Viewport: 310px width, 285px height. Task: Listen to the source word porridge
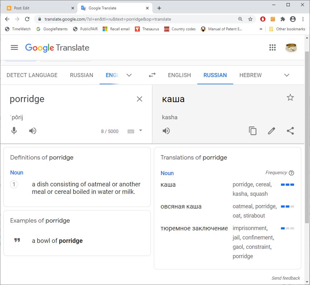click(x=32, y=131)
